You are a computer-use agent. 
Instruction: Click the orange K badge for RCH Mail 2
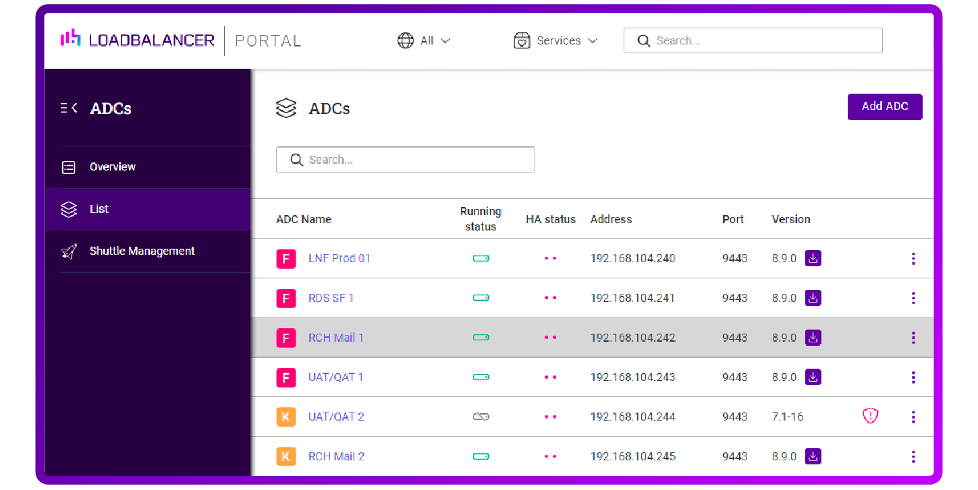(286, 456)
